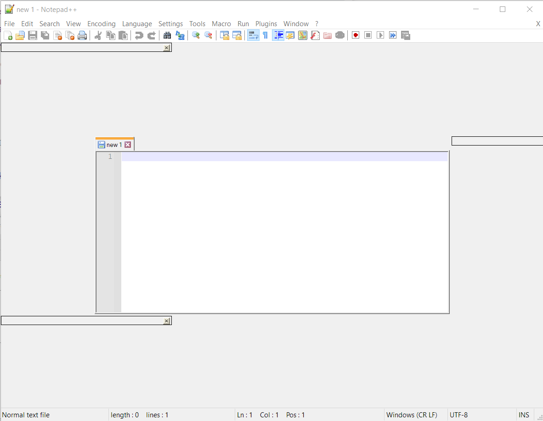The width and height of the screenshot is (543, 421).
Task: Minimize the Notepad++ window
Action: 476,9
